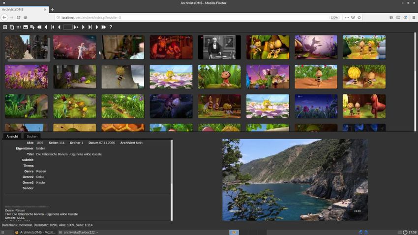Click the login arrow icon in ArchivistaDMS toolbar
This screenshot has width=418, height=235.
(5, 27)
